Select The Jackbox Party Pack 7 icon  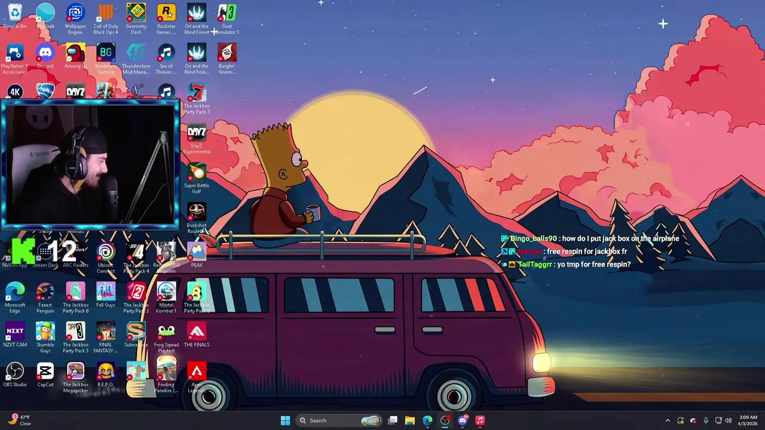[197, 99]
